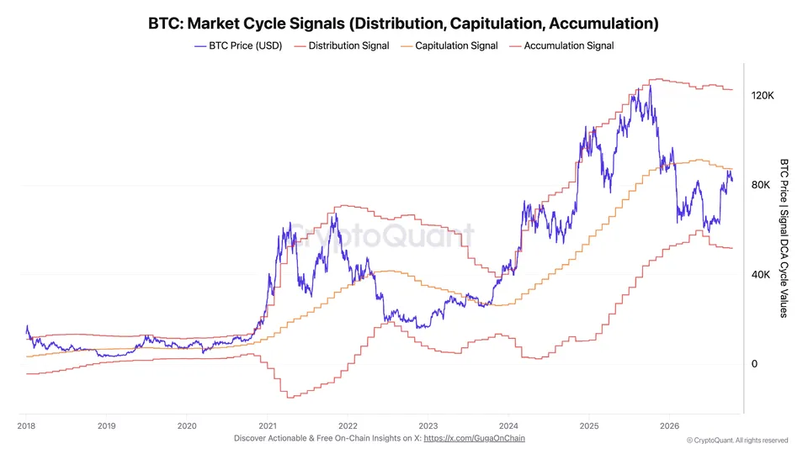Toggle Accumulation Signal legend entry
This screenshot has height=454, width=808.
coord(561,45)
